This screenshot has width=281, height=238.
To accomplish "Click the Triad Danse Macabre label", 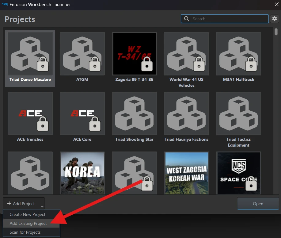I will click(30, 79).
